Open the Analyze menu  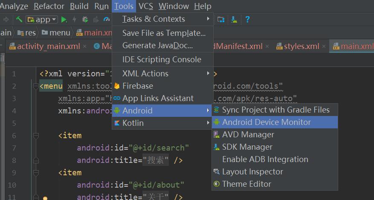click(x=14, y=6)
